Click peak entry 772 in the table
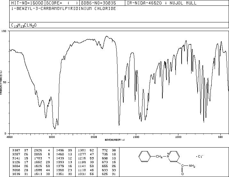The width and height of the screenshot is (229, 177). point(105,150)
